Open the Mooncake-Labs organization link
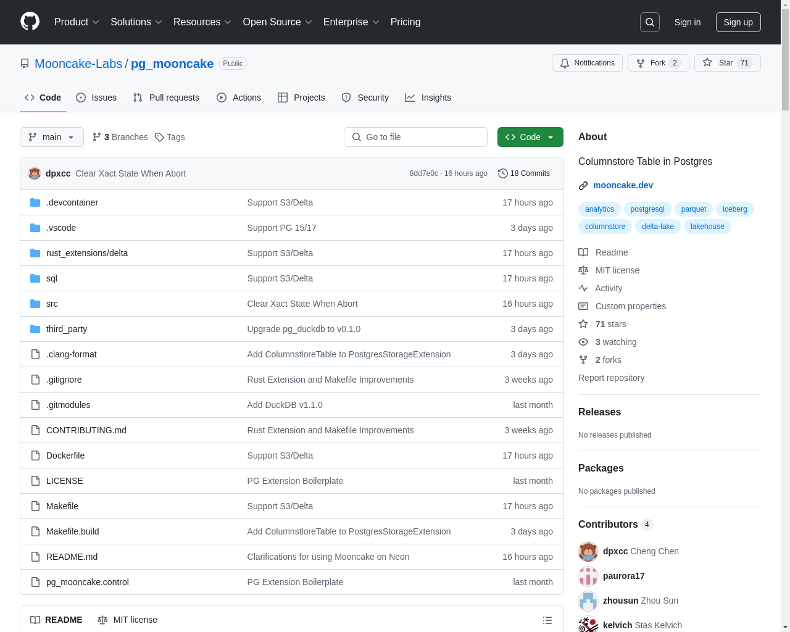Screen dimensions: 790x632 [78, 64]
